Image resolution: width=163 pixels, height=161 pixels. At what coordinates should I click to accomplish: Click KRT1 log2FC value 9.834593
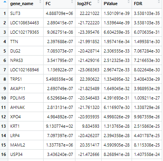coord(88,126)
